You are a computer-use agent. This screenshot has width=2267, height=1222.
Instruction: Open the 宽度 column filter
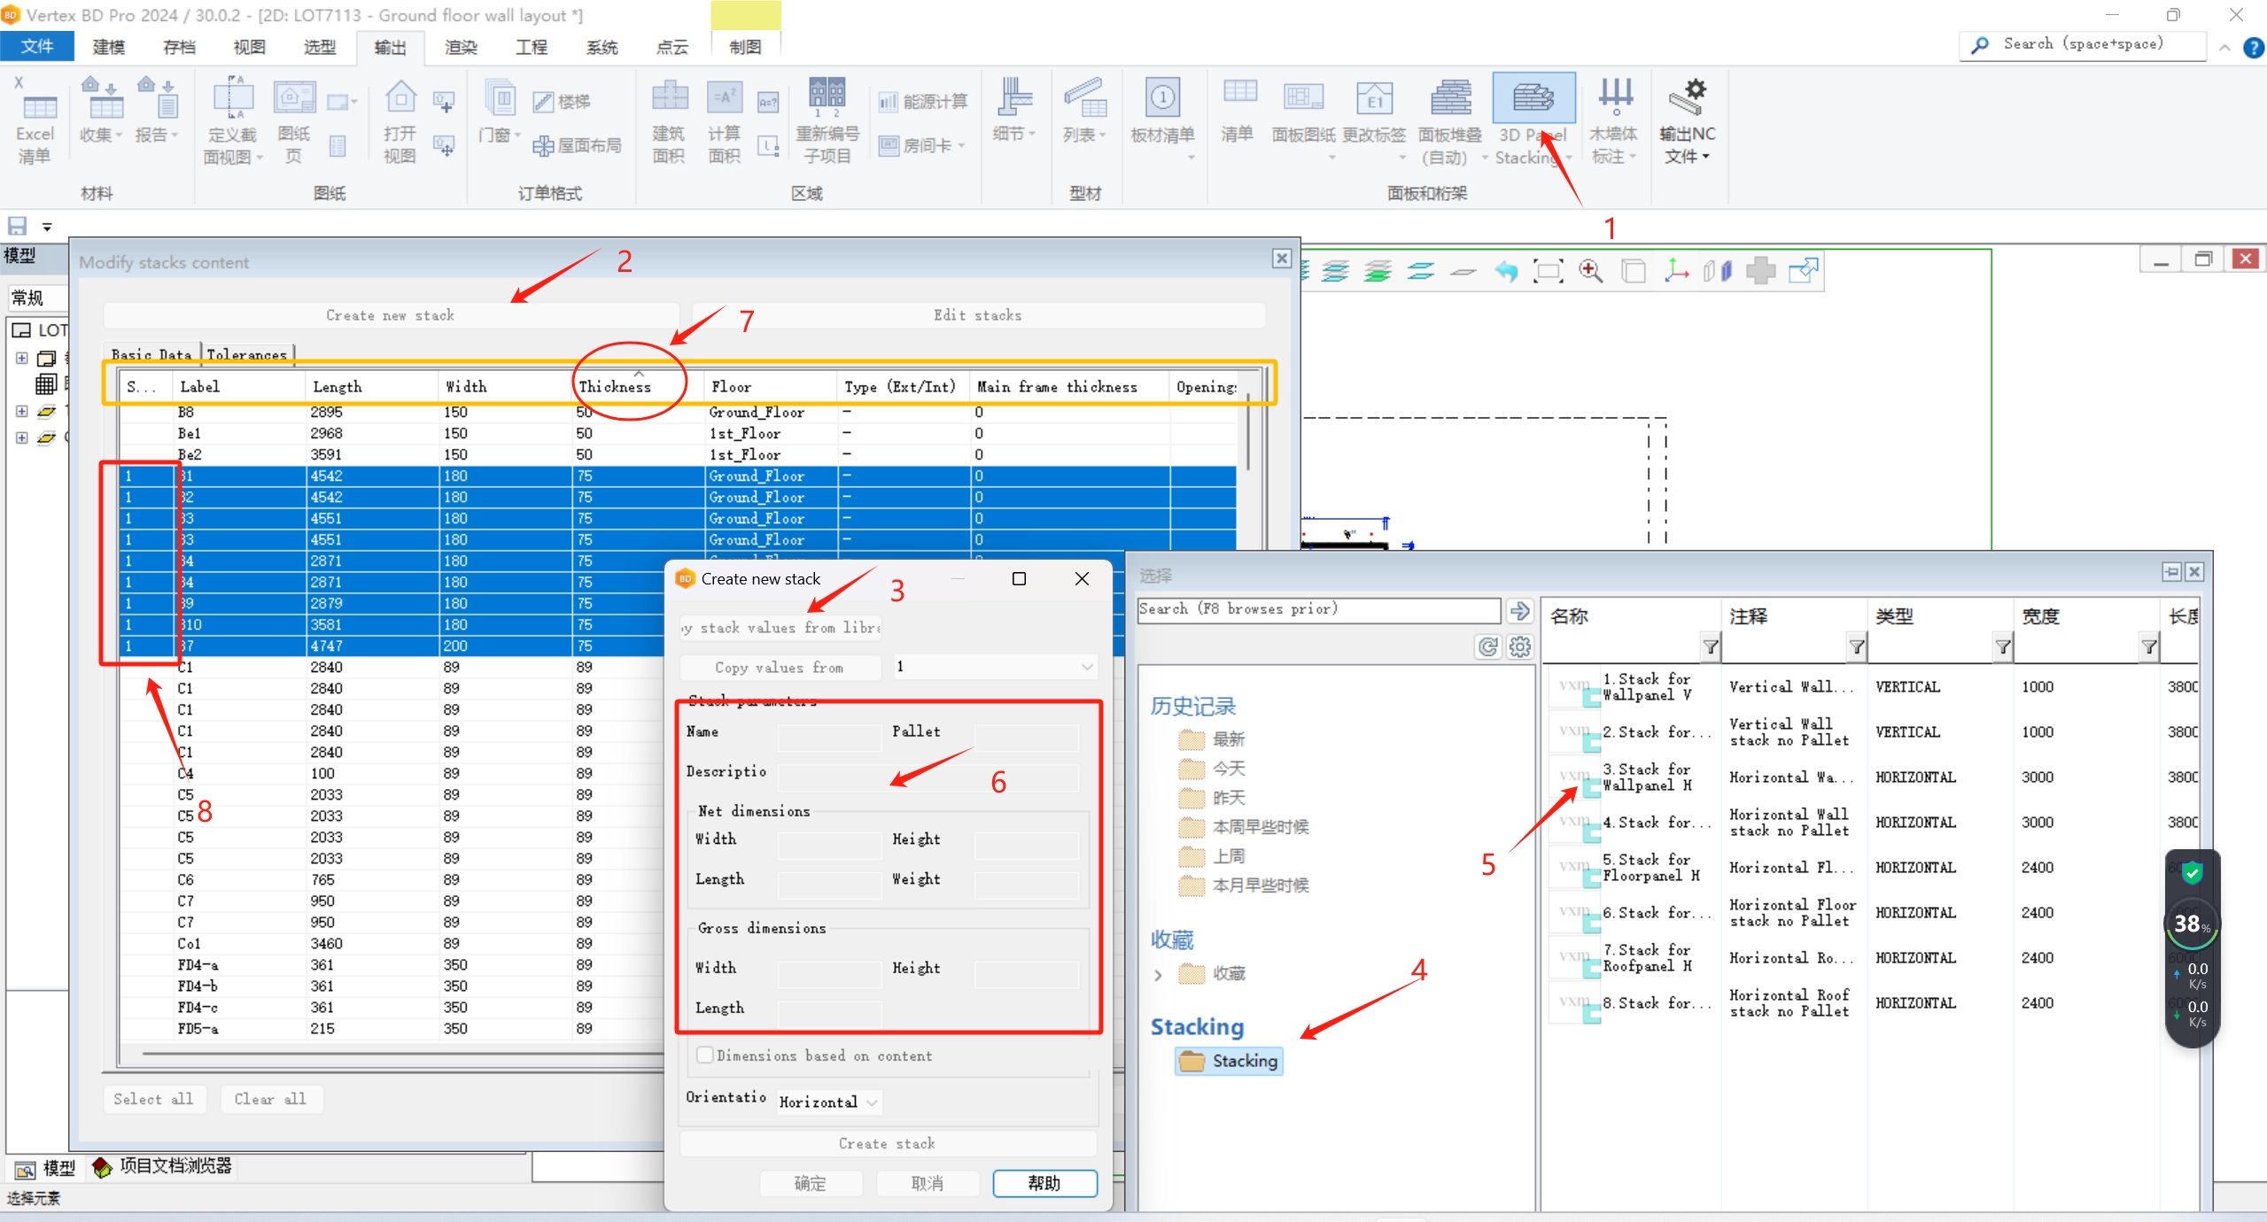(x=2149, y=647)
